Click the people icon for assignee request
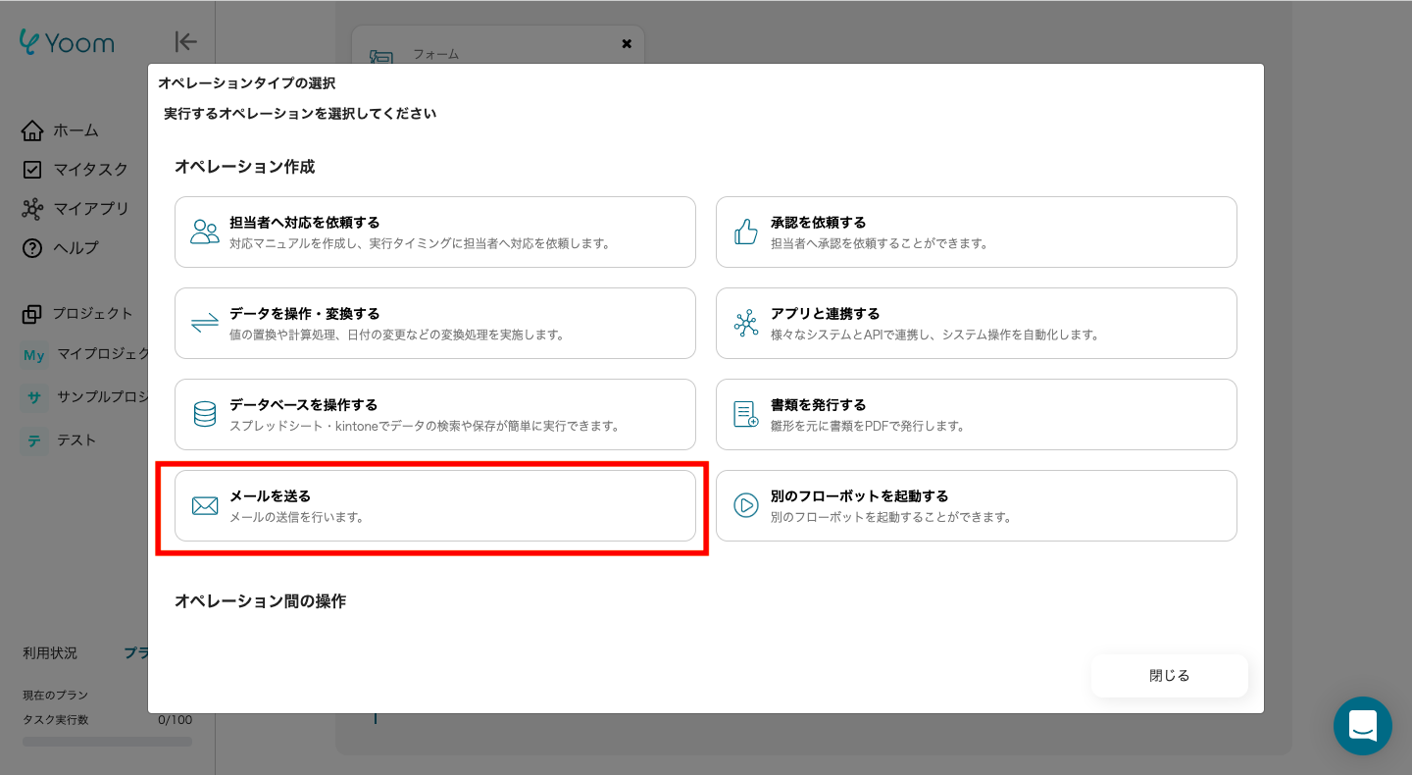 205,232
